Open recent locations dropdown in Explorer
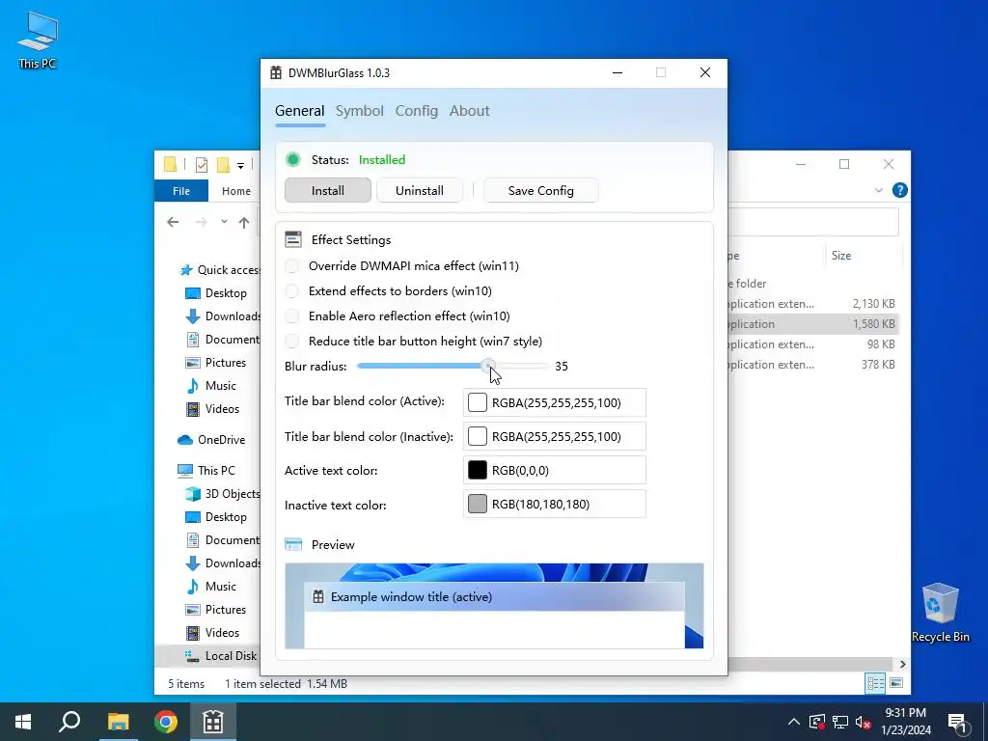 224,222
